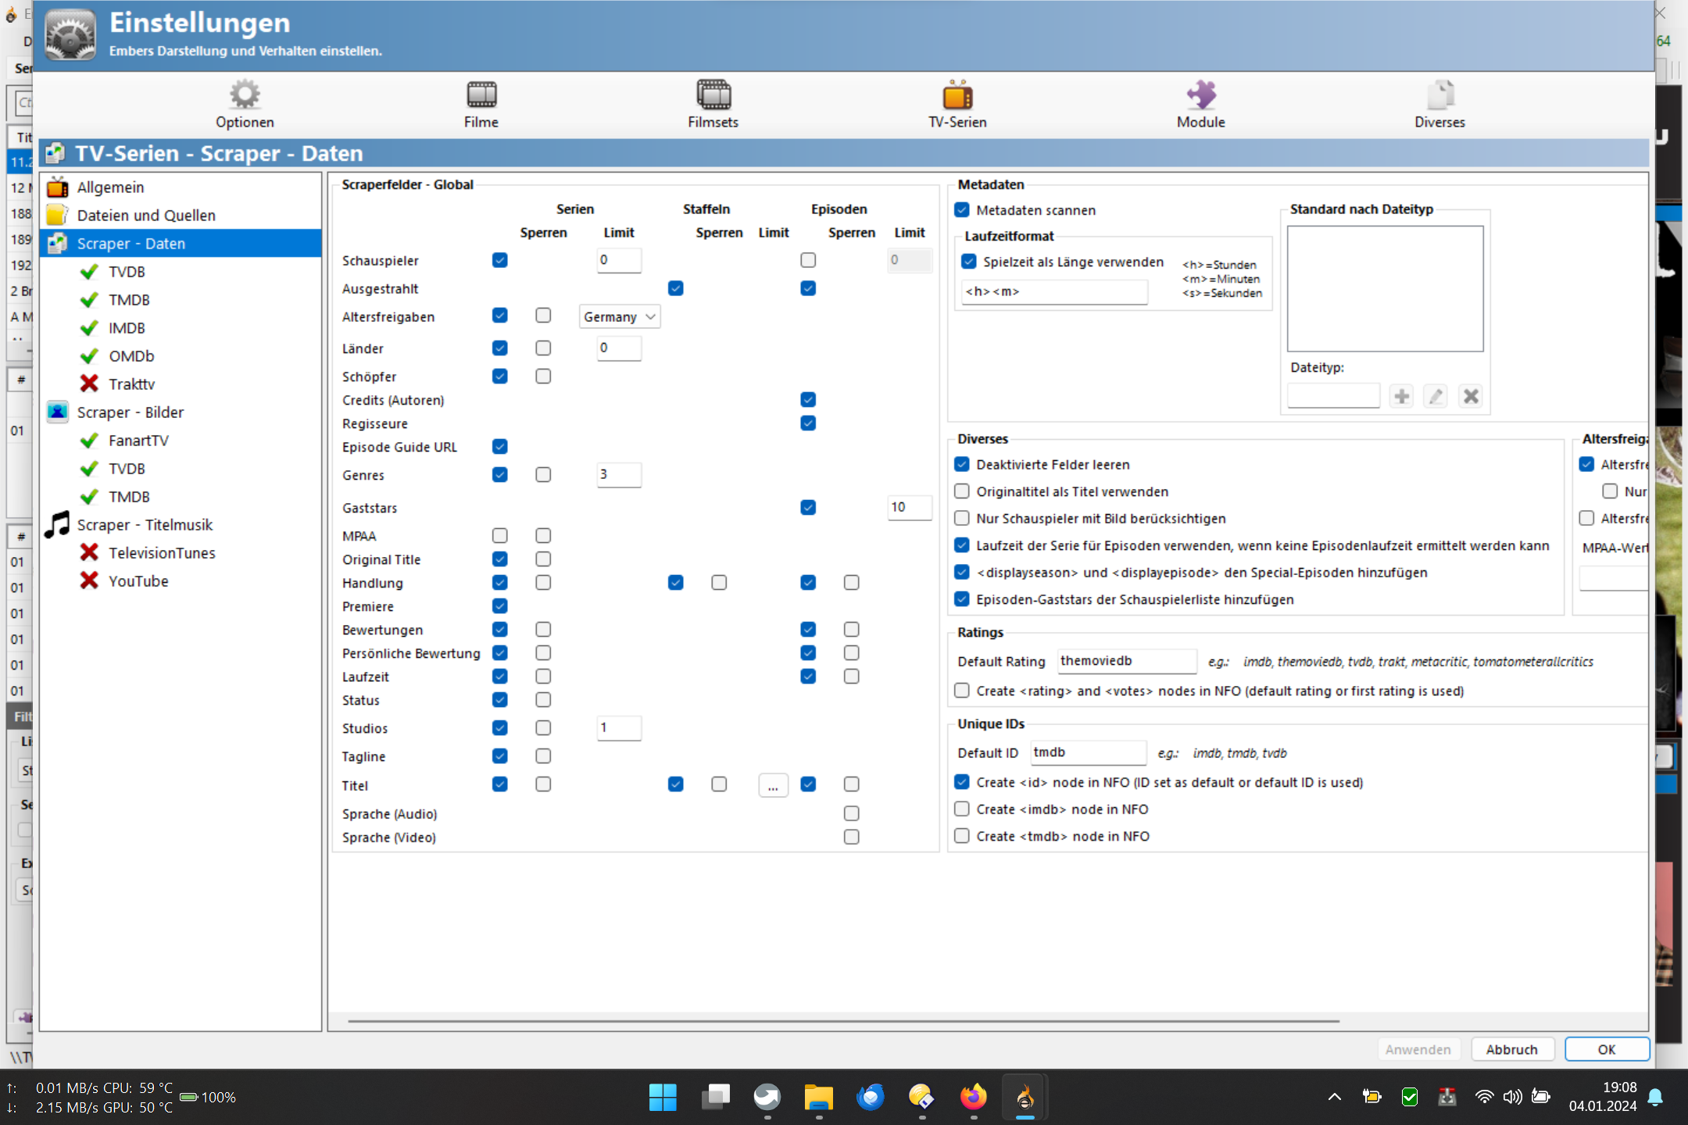
Task: Uncheck the Serien Schauspieler checkbox
Action: pyautogui.click(x=500, y=260)
